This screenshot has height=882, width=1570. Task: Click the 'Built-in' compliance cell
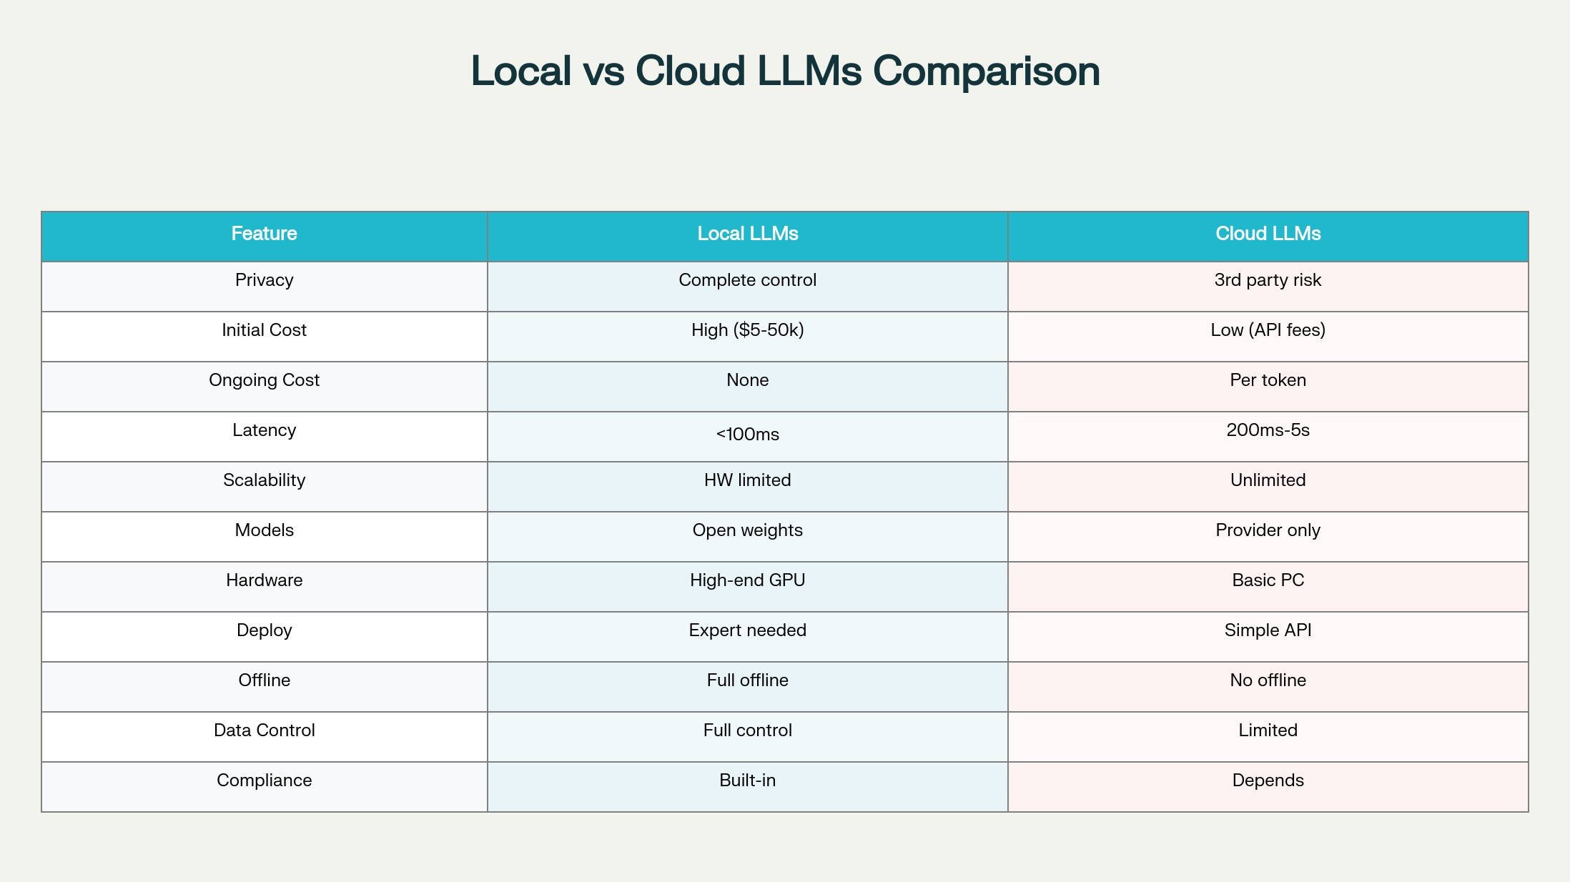[747, 781]
